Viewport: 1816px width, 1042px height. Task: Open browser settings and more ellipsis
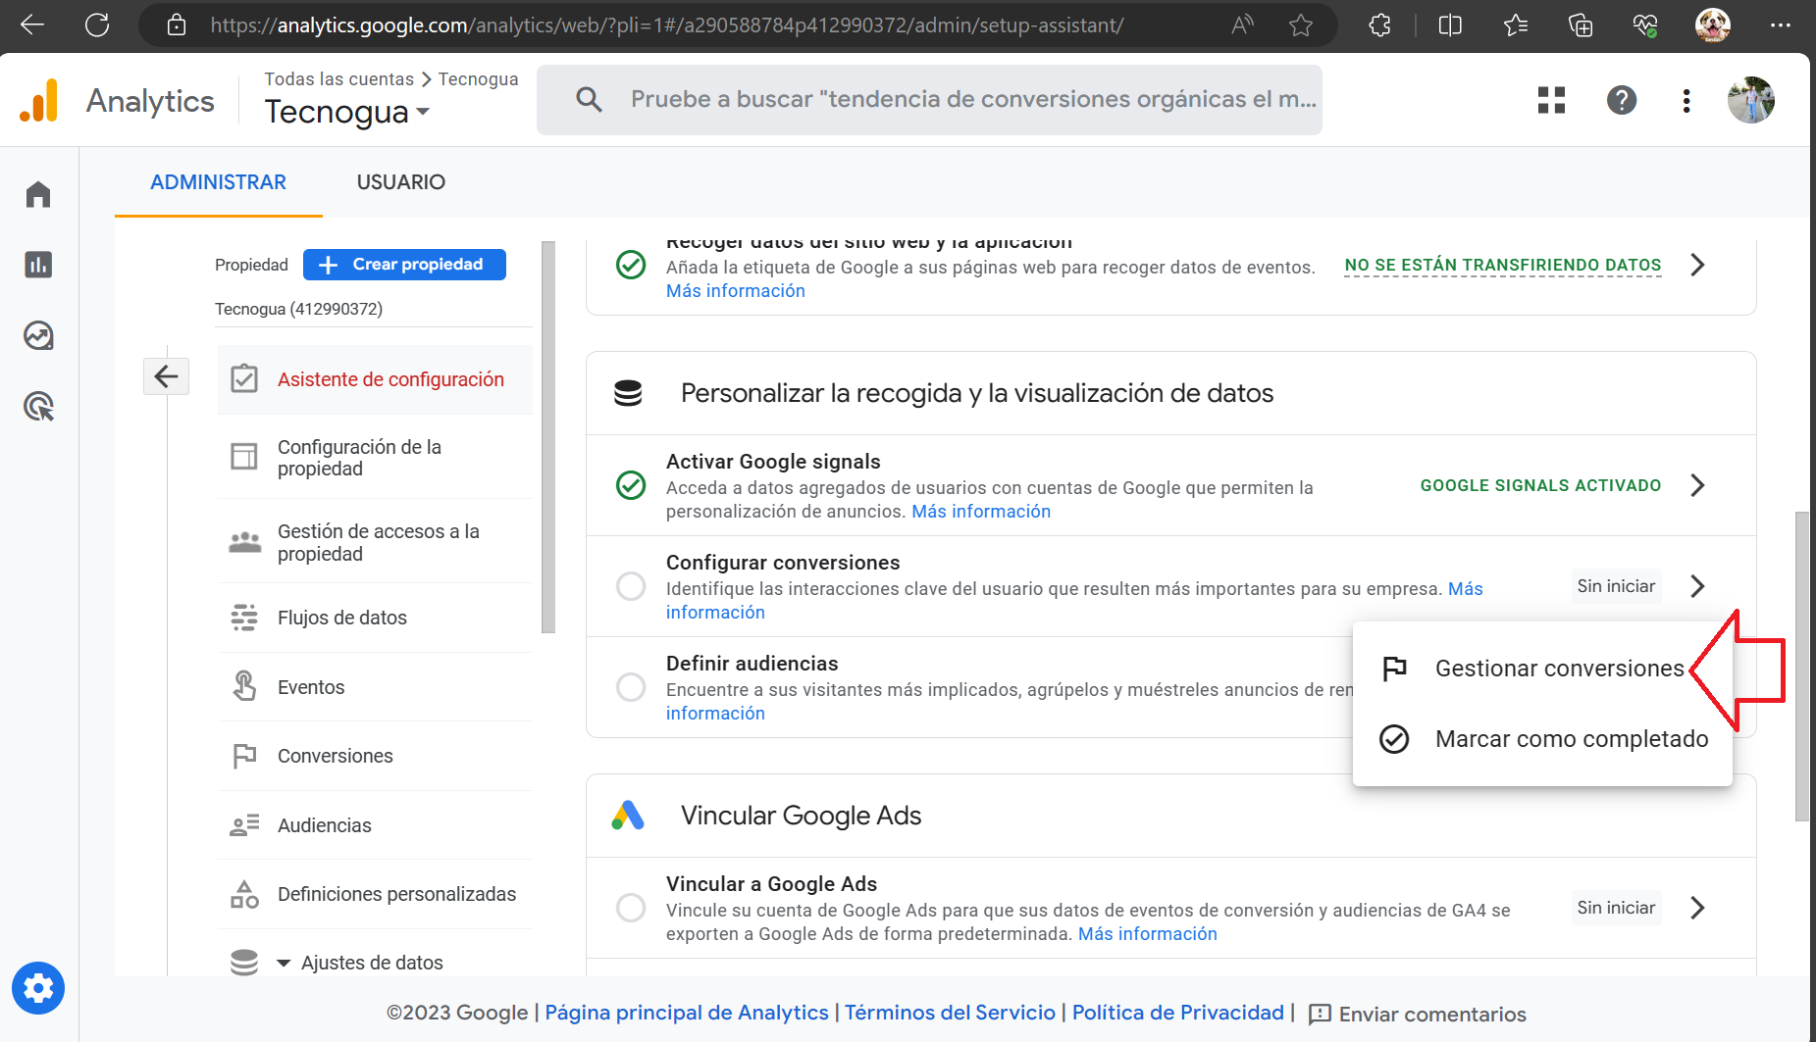tap(1781, 25)
